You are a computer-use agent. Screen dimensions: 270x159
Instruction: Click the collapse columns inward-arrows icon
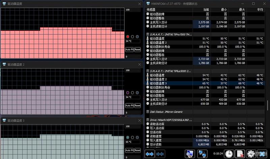click(x=160, y=154)
